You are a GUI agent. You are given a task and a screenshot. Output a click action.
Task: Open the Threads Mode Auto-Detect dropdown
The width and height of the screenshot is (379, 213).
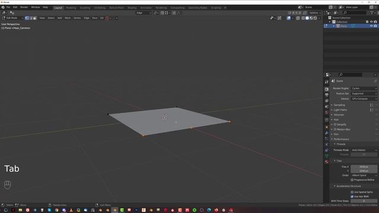tap(364, 150)
